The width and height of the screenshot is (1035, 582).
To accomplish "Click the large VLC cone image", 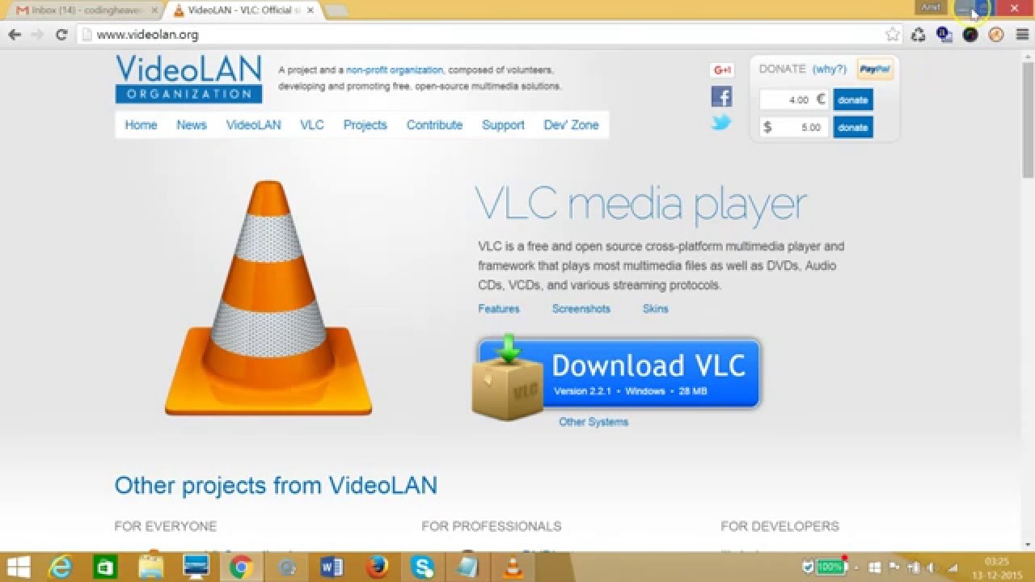I will pyautogui.click(x=268, y=297).
